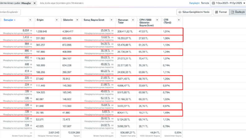Click info icon next to 224 result
The height and width of the screenshot is (138, 246).
click(31, 85)
